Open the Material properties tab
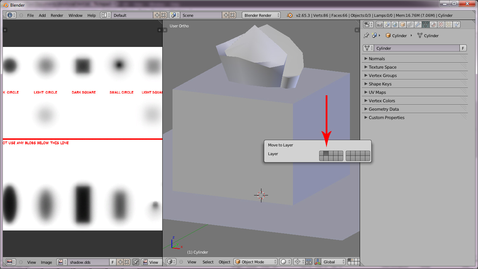478x269 pixels. point(433,25)
